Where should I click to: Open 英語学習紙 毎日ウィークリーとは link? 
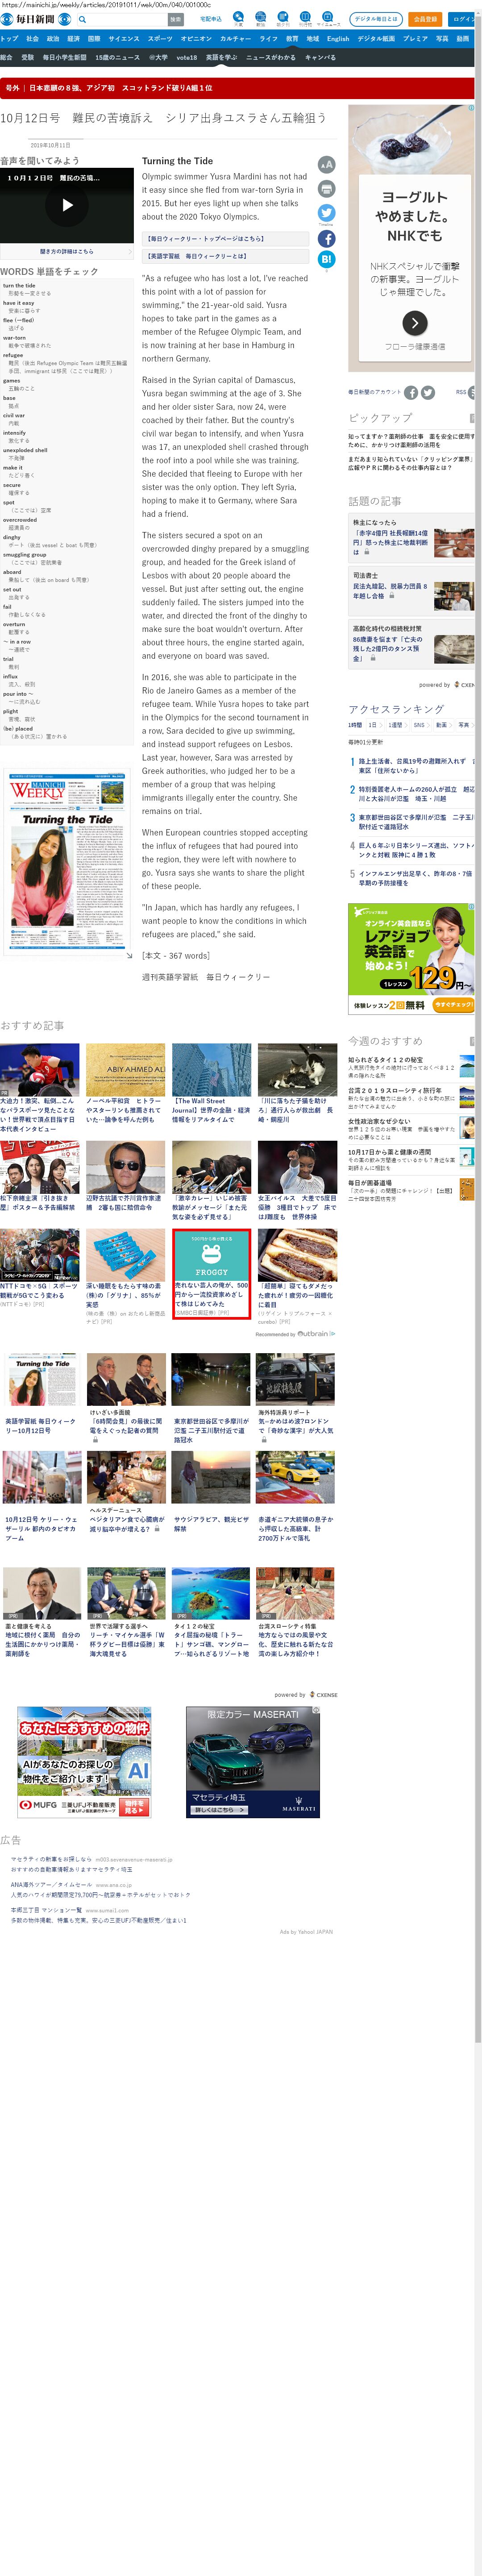224,256
